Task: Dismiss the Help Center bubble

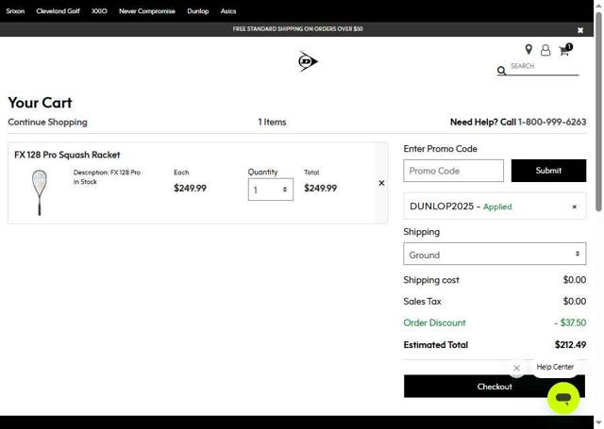Action: [516, 368]
